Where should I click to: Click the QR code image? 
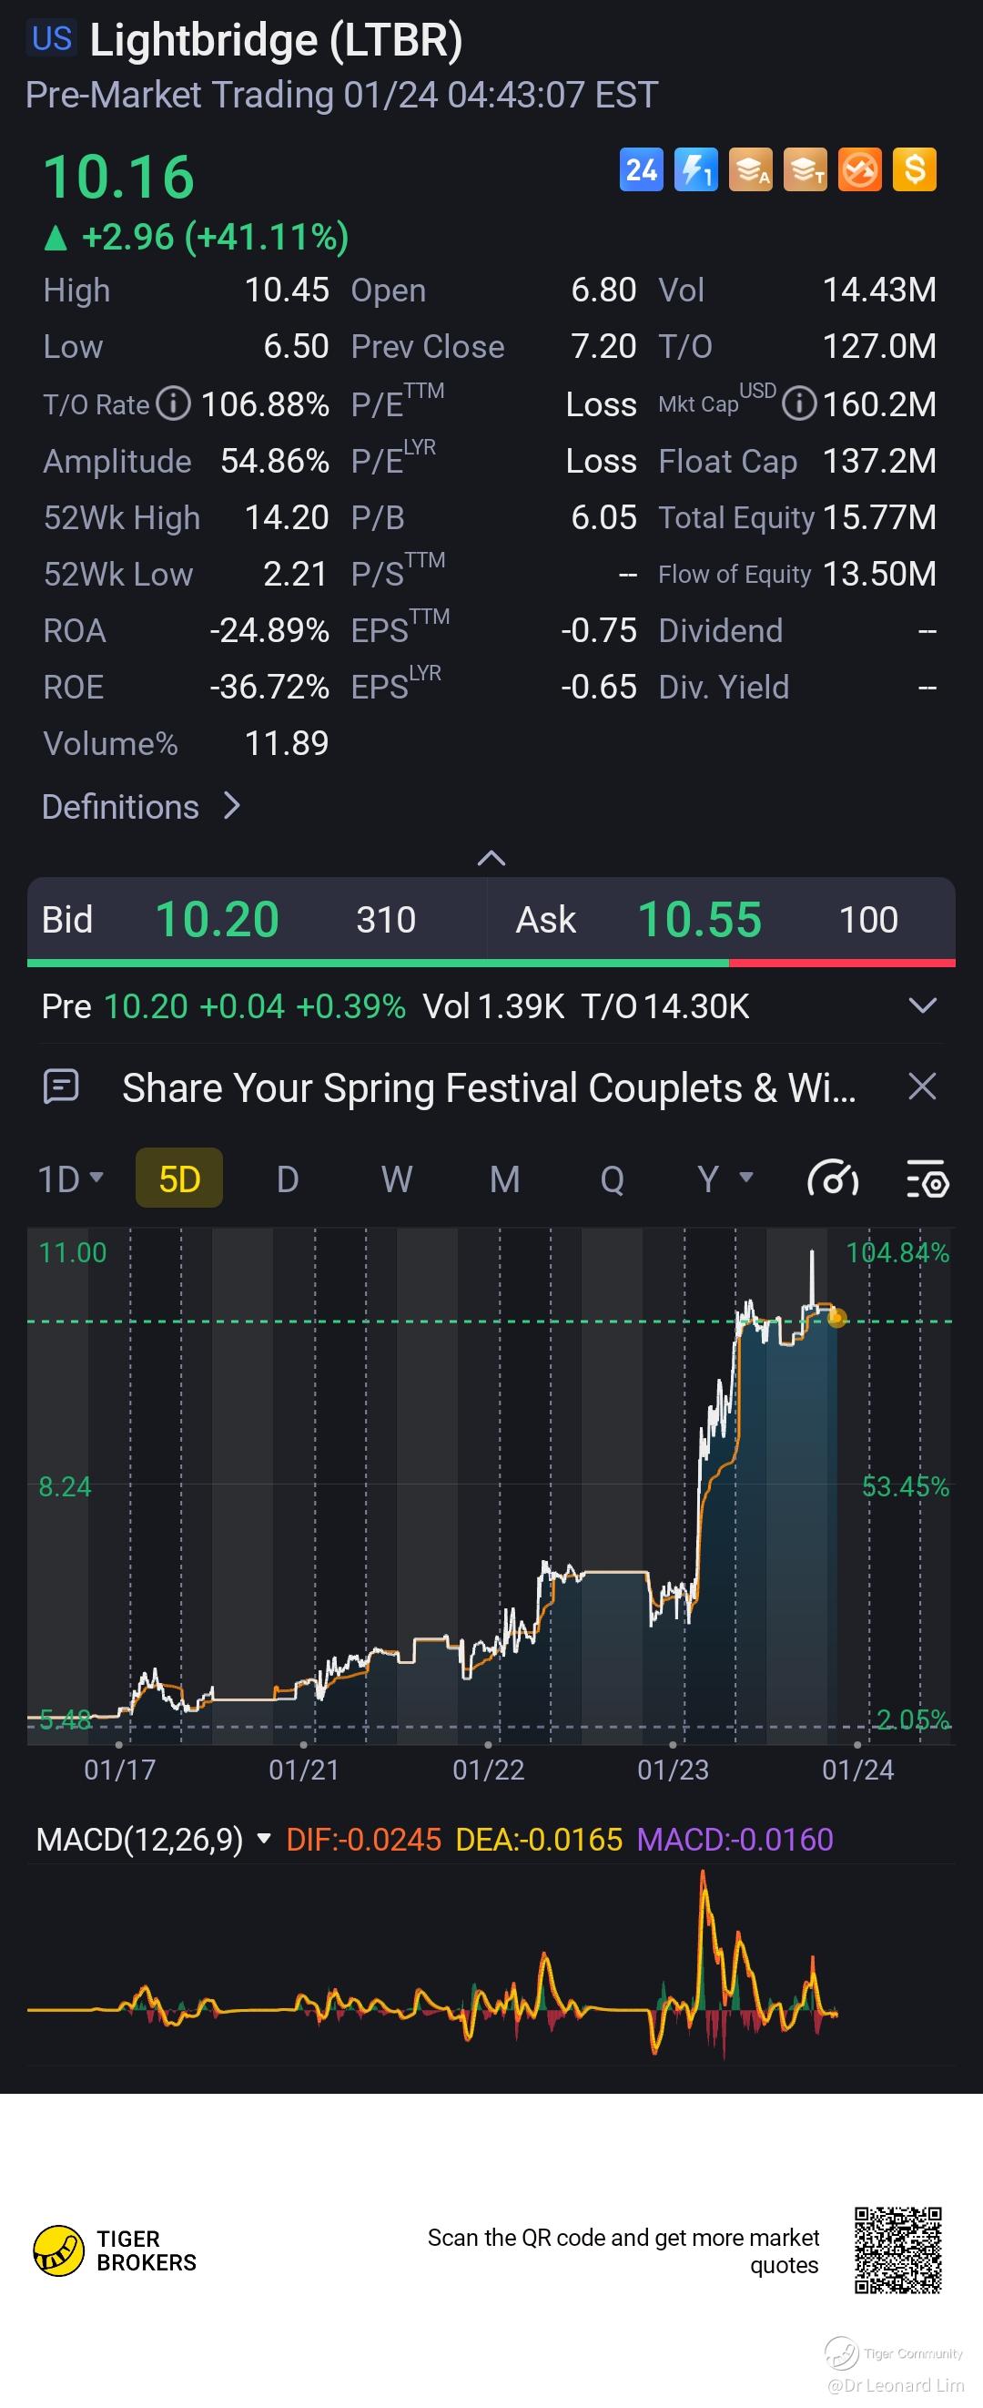897,2250
